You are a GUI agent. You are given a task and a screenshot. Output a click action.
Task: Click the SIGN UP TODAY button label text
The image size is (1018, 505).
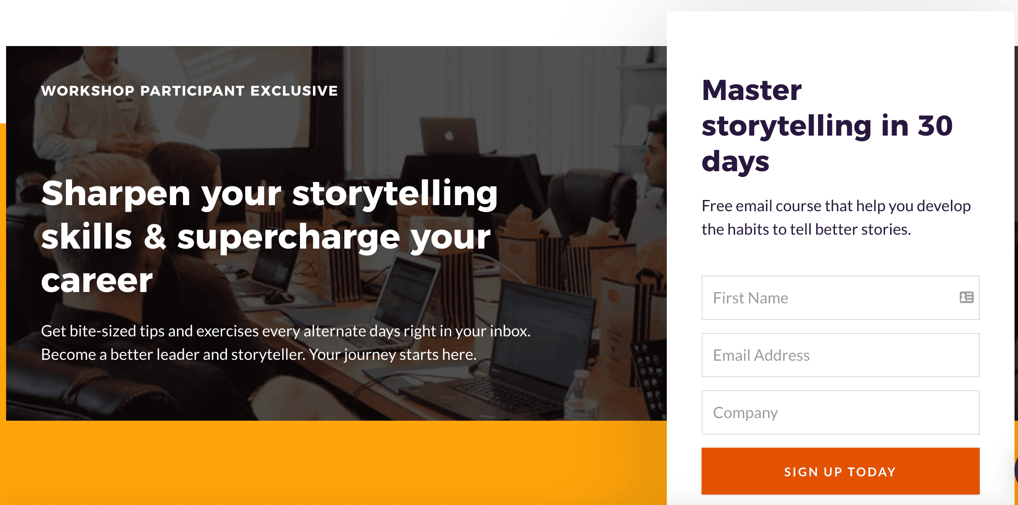click(839, 472)
